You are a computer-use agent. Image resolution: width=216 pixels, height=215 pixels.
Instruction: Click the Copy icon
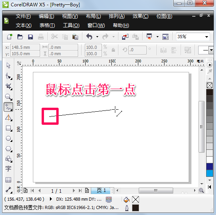click(x=65, y=37)
